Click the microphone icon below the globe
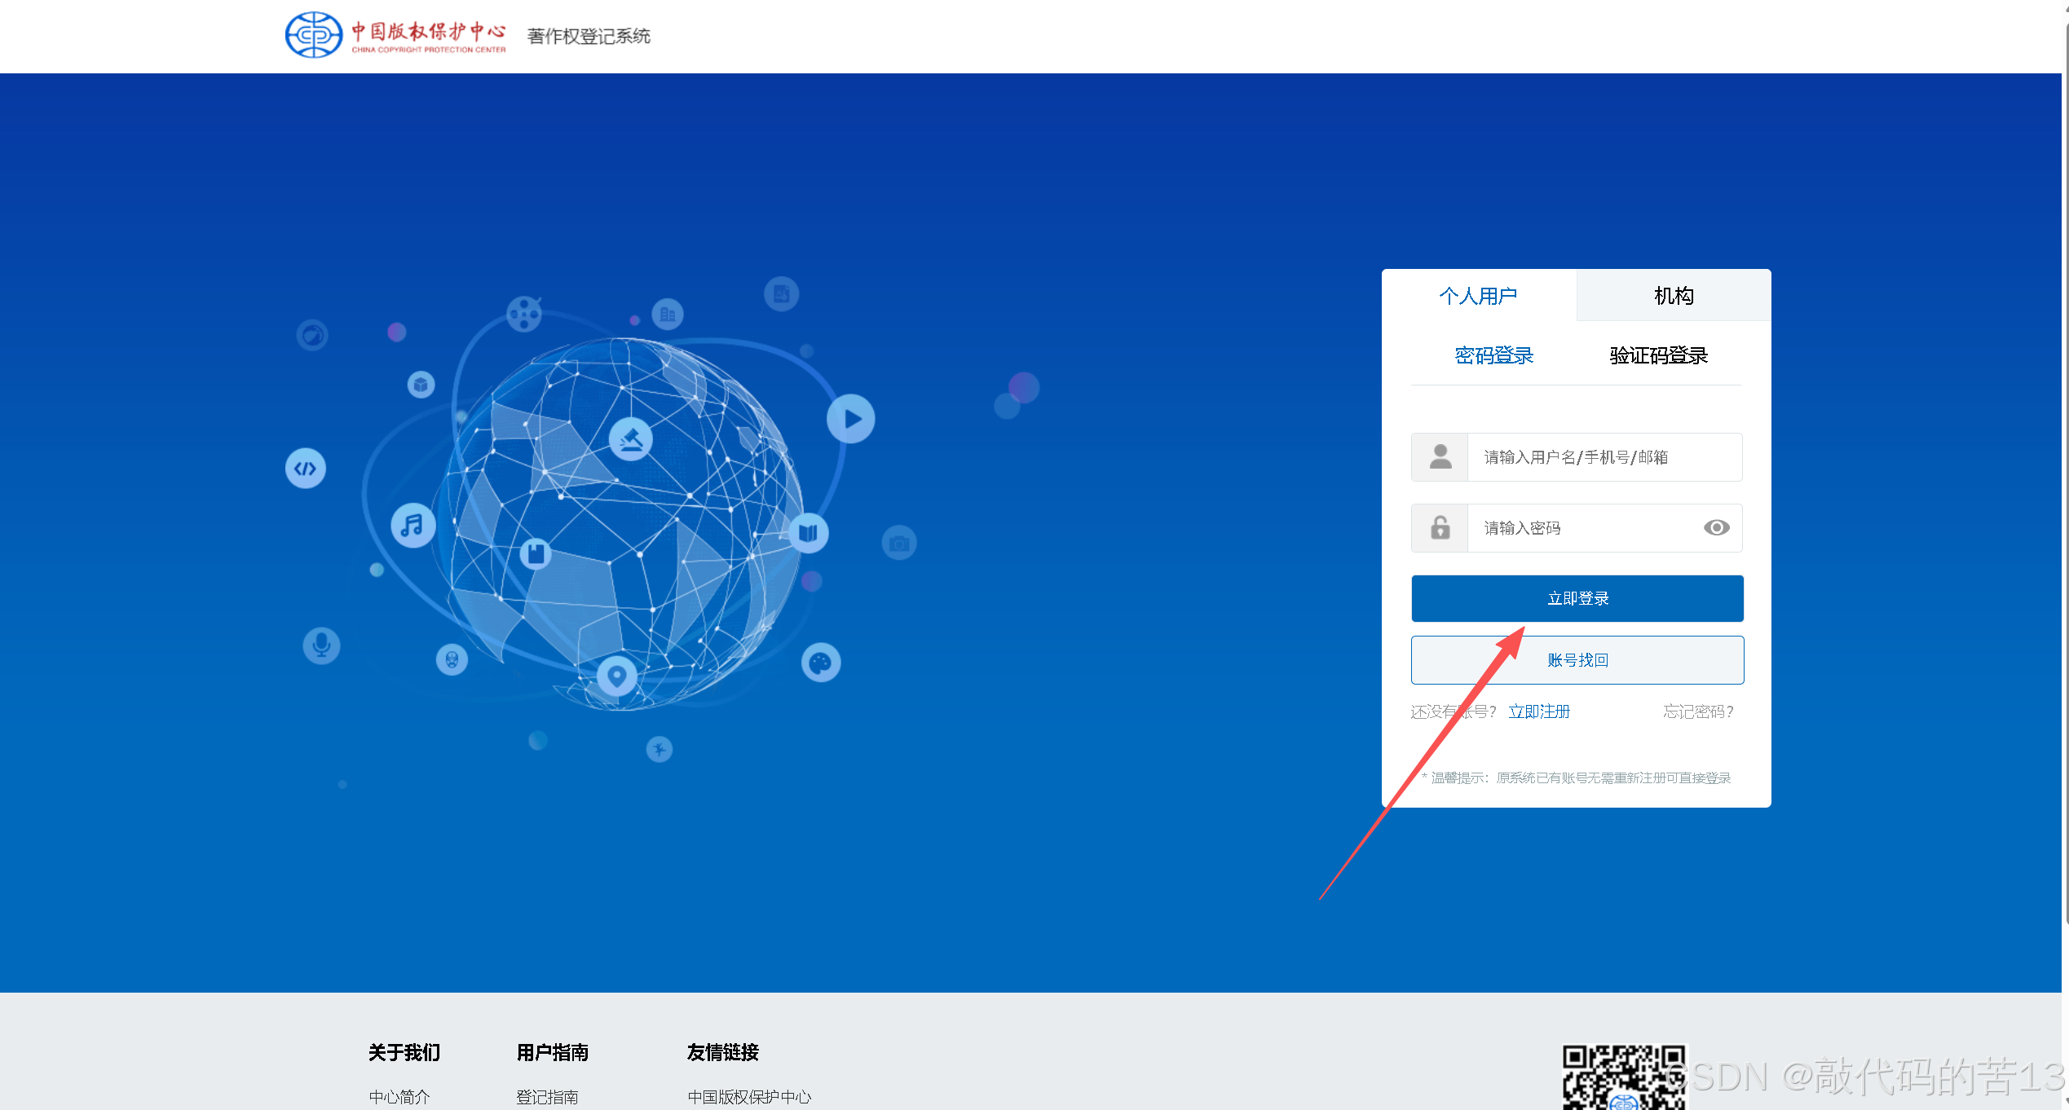The height and width of the screenshot is (1110, 2069). point(321,645)
